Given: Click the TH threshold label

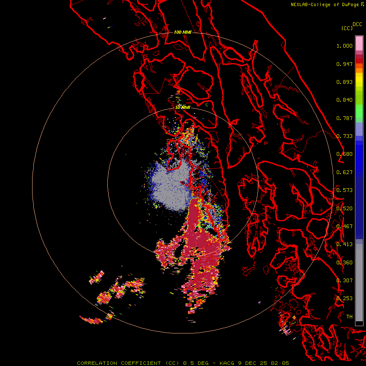Looking at the screenshot, I should click(349, 317).
